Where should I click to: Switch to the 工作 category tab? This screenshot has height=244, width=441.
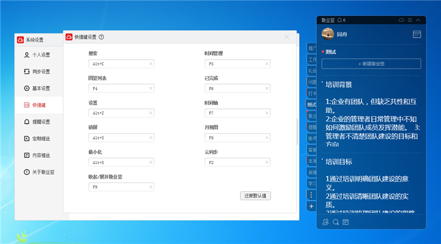(x=312, y=60)
